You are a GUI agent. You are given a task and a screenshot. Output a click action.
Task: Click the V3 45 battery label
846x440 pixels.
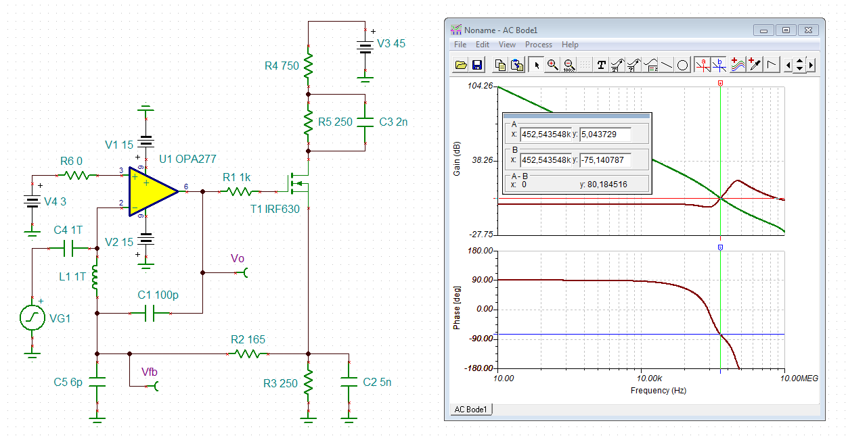click(391, 43)
